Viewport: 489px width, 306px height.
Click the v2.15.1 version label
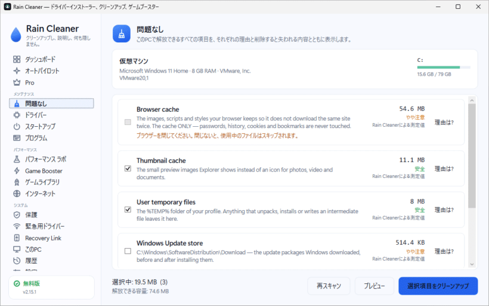coord(29,292)
